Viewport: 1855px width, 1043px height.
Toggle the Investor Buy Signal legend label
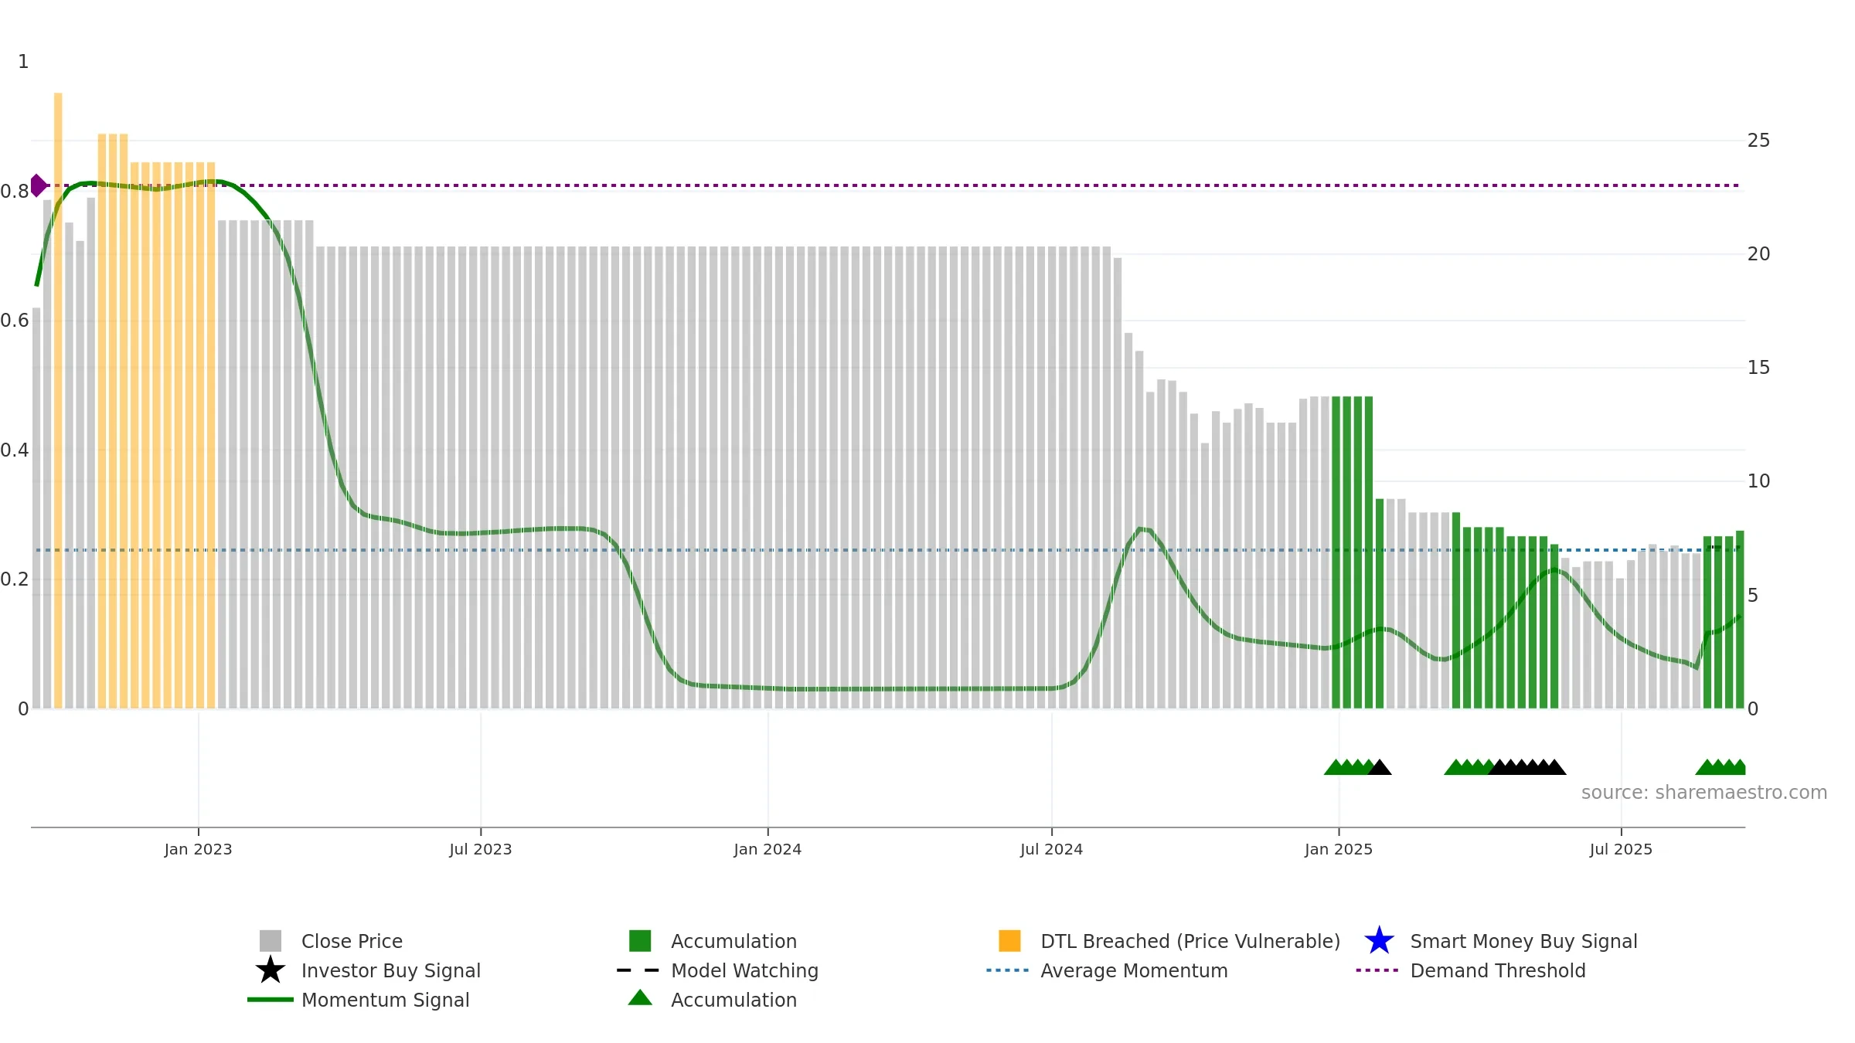pyautogui.click(x=391, y=970)
